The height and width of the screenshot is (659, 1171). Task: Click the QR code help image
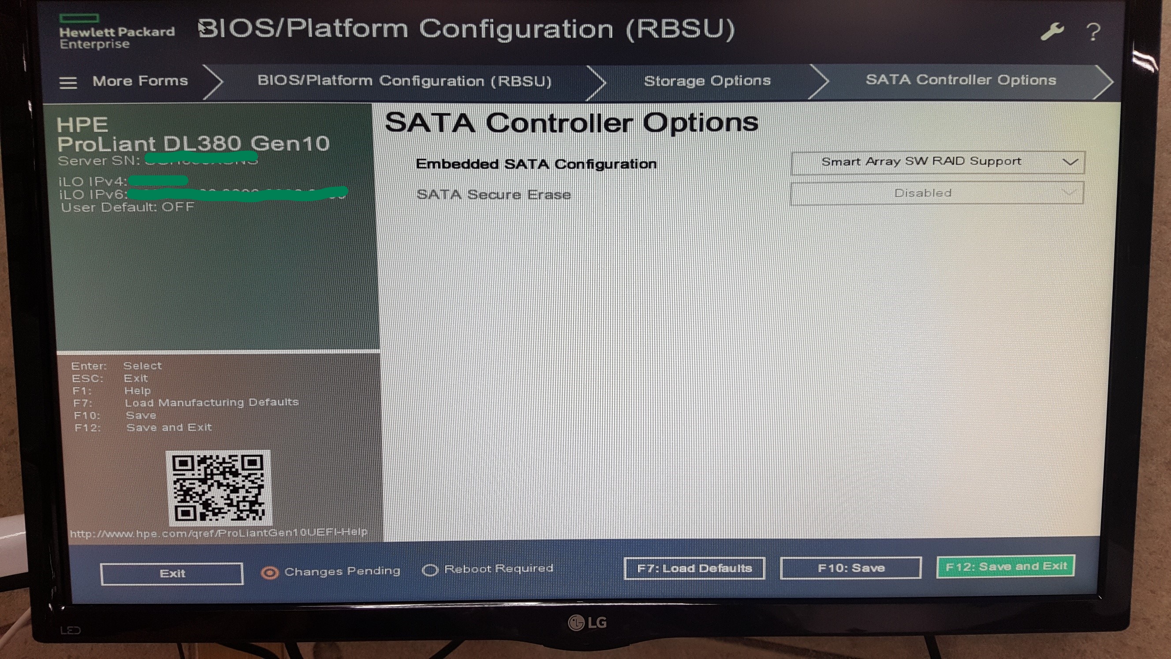(219, 487)
